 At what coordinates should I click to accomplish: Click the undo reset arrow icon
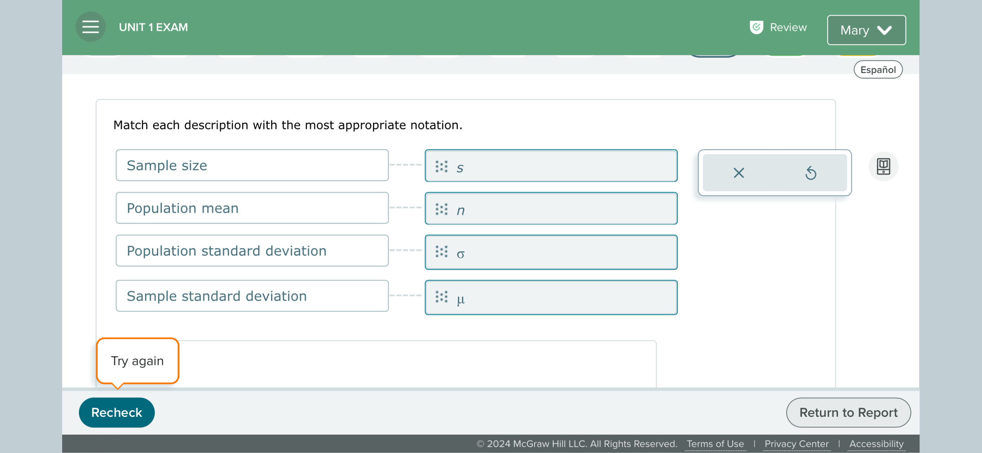[811, 173]
